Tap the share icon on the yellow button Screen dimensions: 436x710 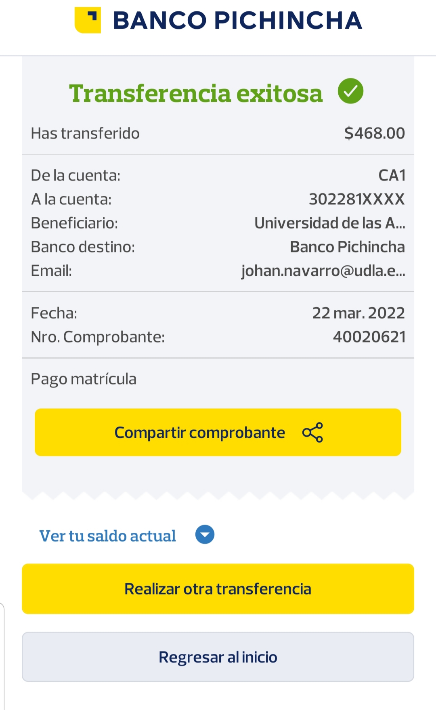point(312,433)
